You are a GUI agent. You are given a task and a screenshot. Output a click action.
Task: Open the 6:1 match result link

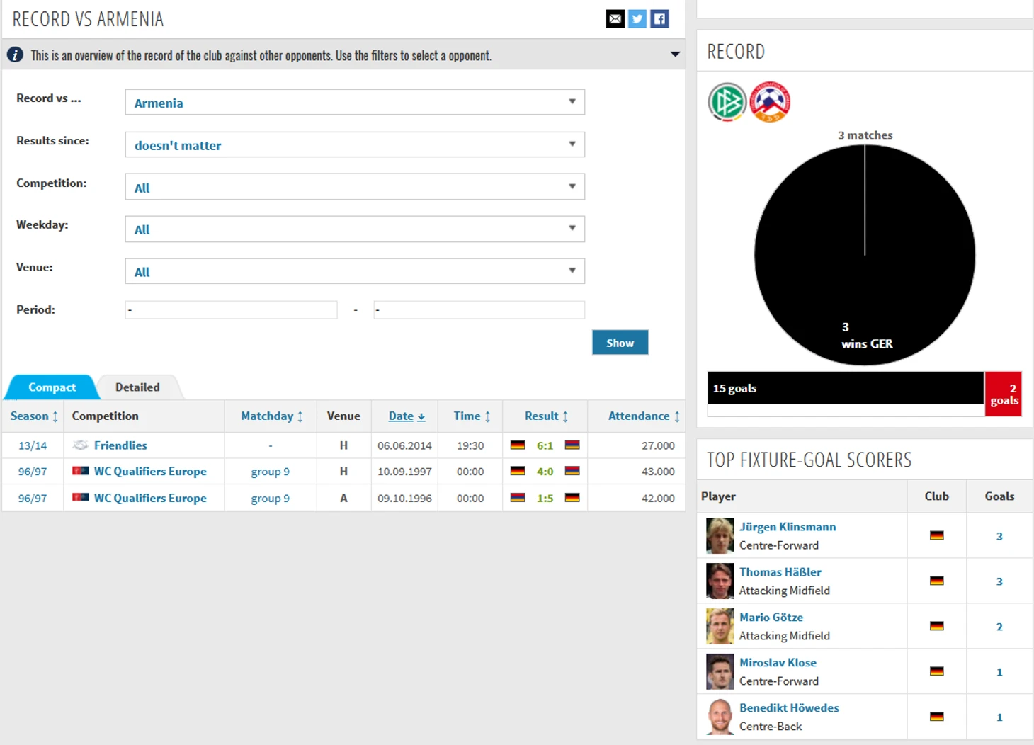pyautogui.click(x=545, y=445)
